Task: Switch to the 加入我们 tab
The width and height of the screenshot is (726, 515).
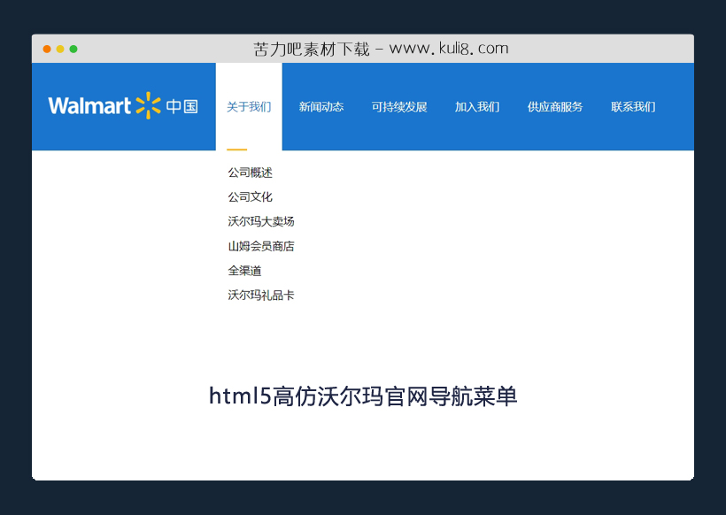Action: point(476,105)
